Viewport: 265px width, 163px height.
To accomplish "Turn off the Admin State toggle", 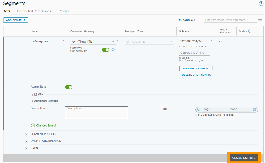I will [69, 87].
